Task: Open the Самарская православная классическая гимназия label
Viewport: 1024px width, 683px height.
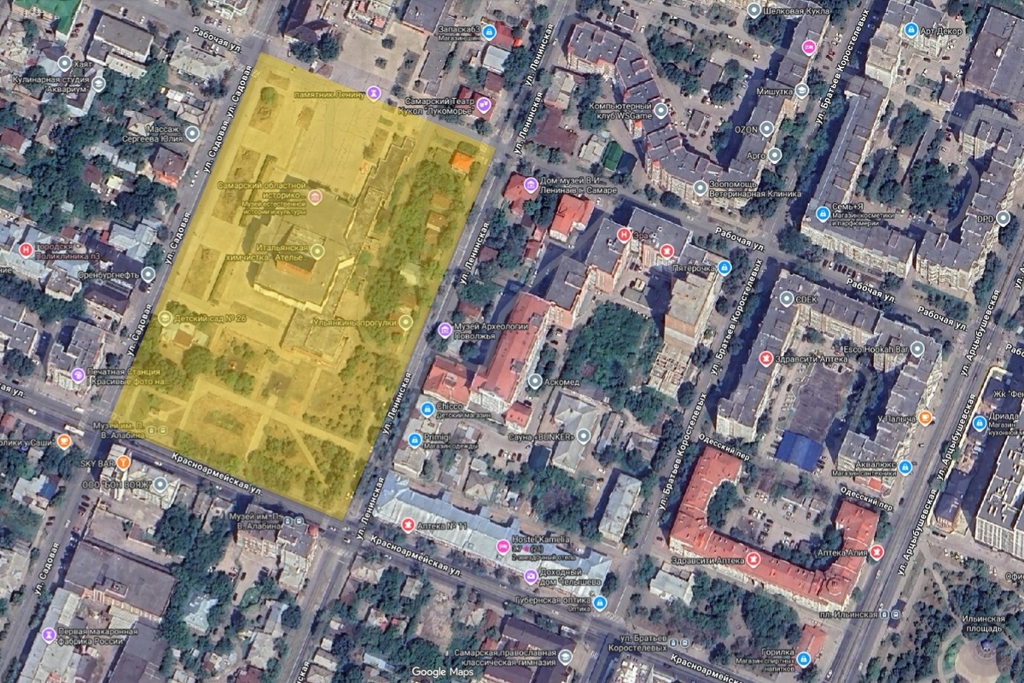Action: [507, 658]
